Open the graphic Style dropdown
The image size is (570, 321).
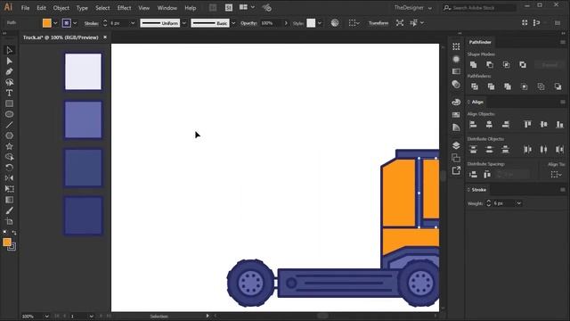pos(319,23)
